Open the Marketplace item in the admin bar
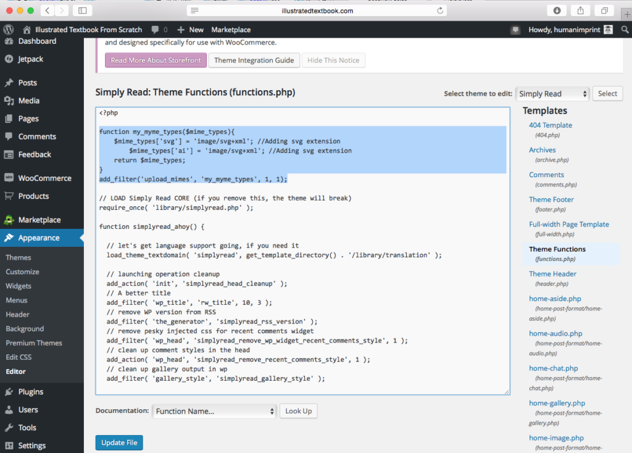Screen dimensions: 632x453 coord(231,29)
